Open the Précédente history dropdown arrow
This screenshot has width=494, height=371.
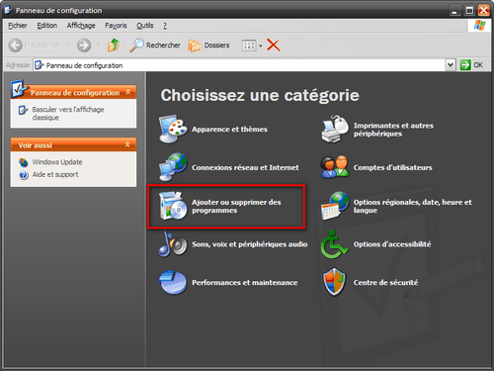point(67,45)
